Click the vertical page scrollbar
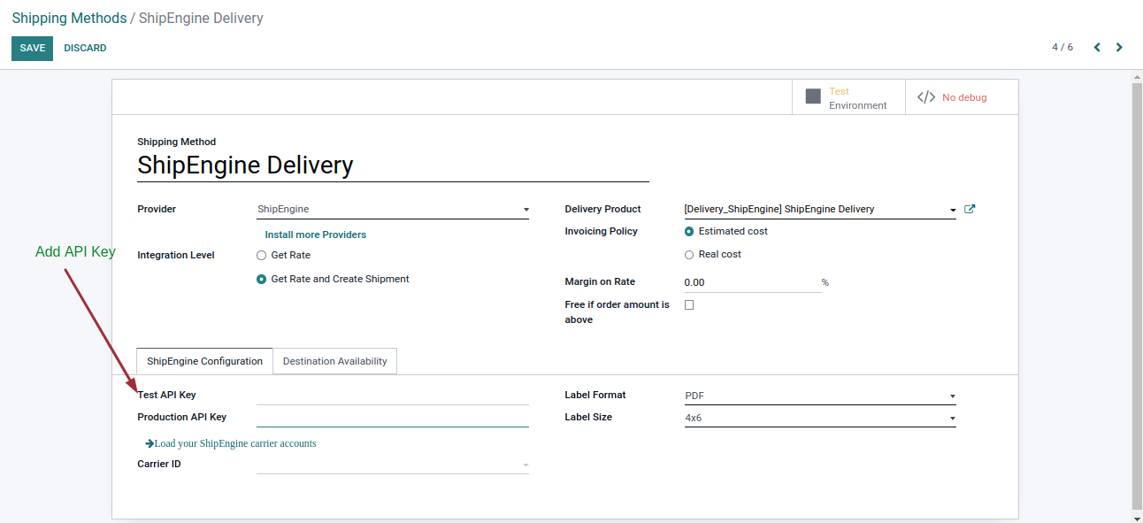The image size is (1143, 523). point(1138,296)
